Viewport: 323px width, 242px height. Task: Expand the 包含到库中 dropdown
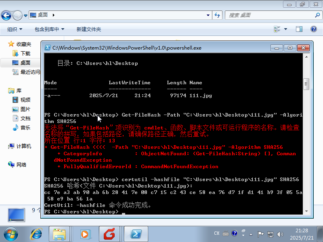(49, 29)
